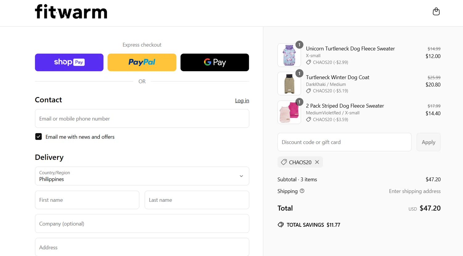
Task: Click quantity badge on Unicorn Sweater thumbnail
Action: point(299,45)
